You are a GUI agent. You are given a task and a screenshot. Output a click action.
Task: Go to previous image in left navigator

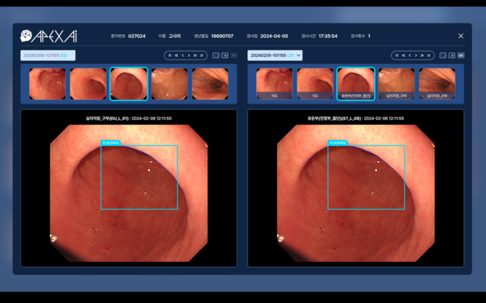click(x=182, y=56)
